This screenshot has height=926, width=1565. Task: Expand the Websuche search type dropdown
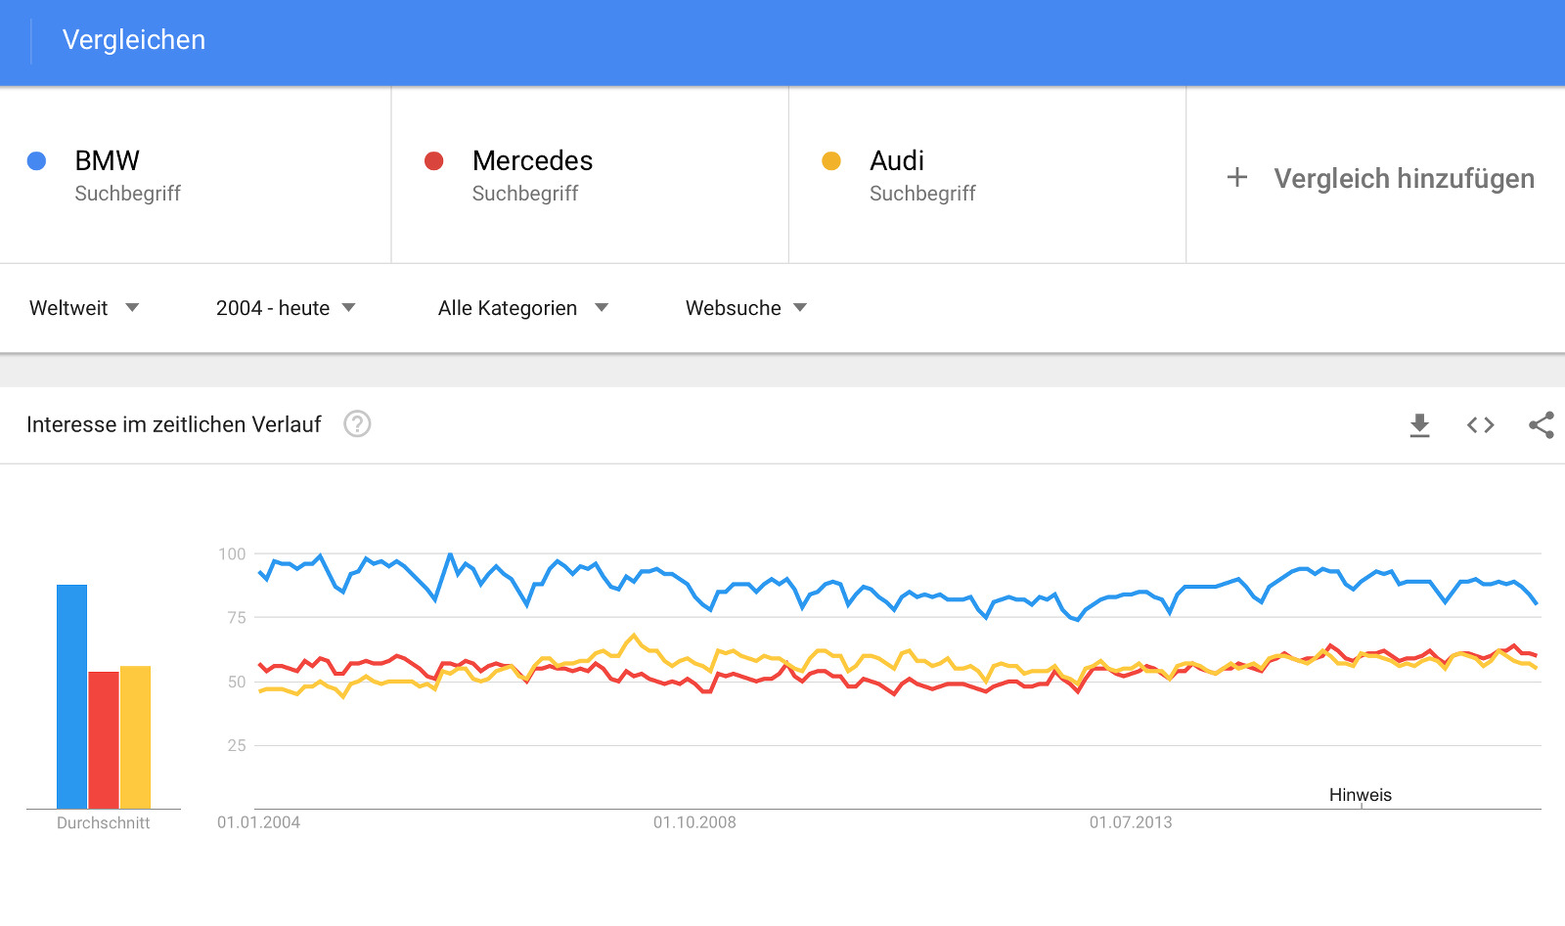pos(745,308)
